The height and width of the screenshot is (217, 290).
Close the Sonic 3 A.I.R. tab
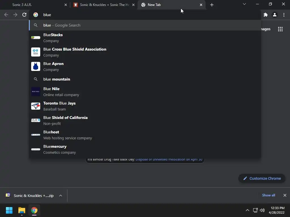coord(66,5)
